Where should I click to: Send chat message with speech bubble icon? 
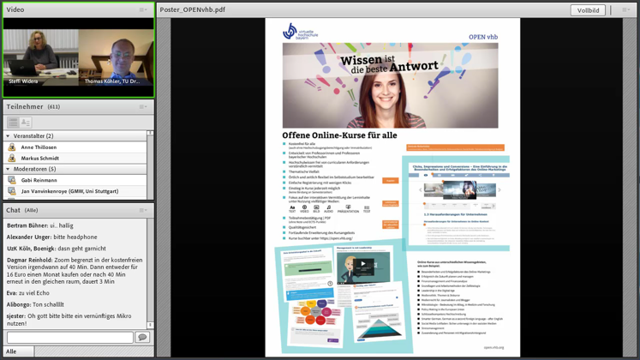[142, 338]
